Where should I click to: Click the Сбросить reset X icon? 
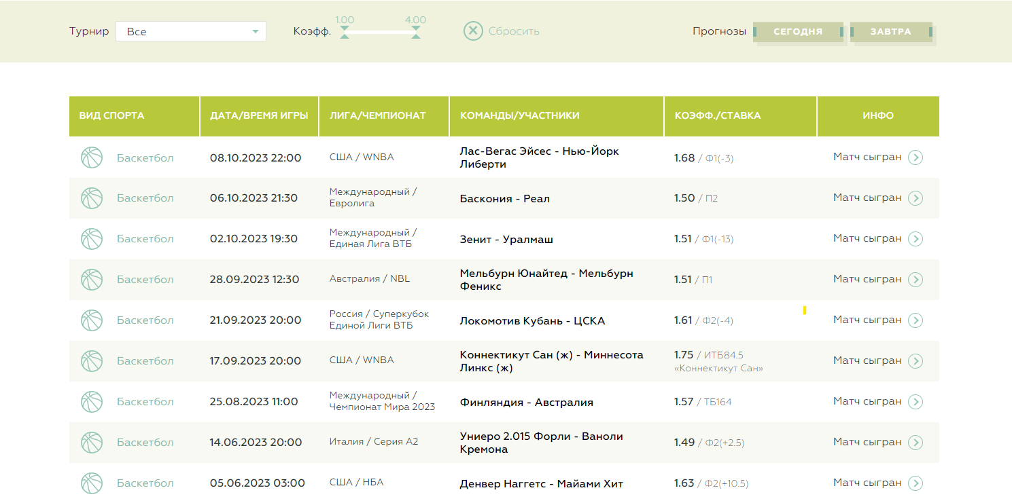(x=473, y=31)
